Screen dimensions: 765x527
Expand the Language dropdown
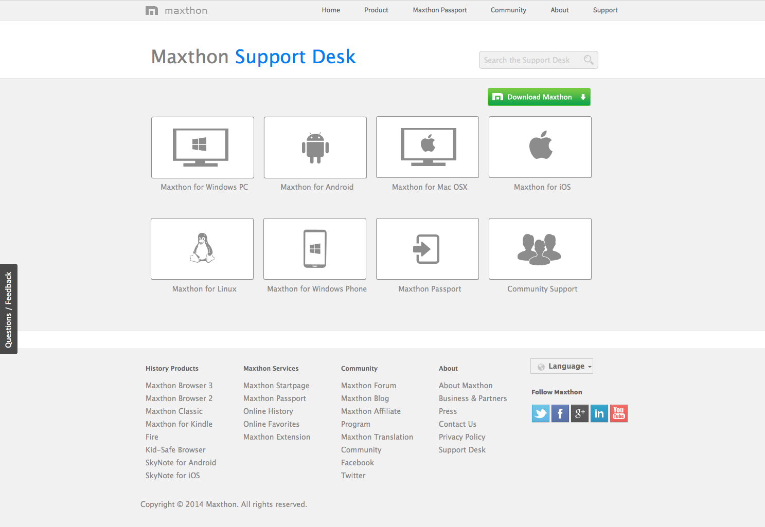pos(562,366)
